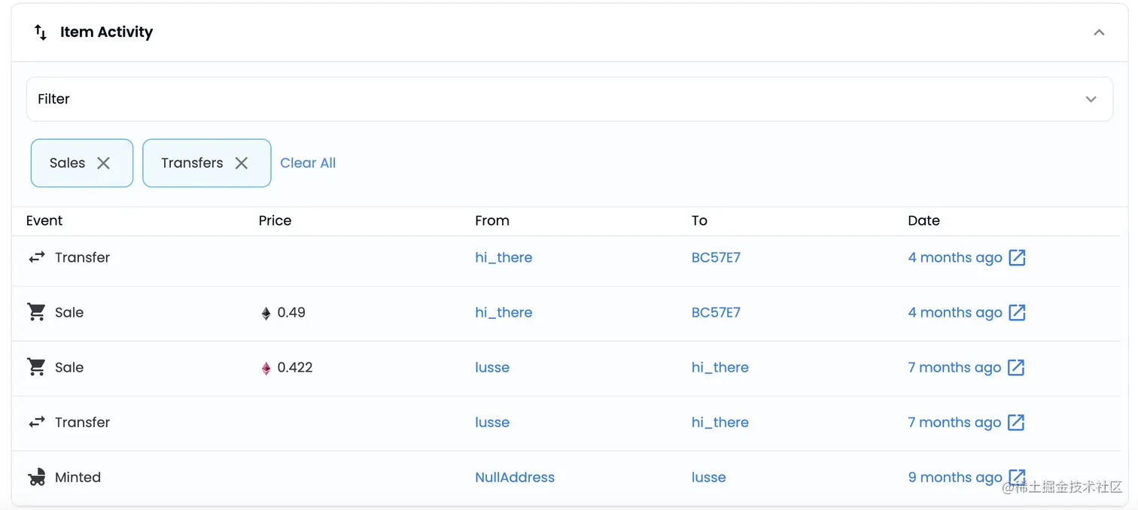This screenshot has width=1138, height=510.
Task: Click the To column header
Action: (699, 220)
